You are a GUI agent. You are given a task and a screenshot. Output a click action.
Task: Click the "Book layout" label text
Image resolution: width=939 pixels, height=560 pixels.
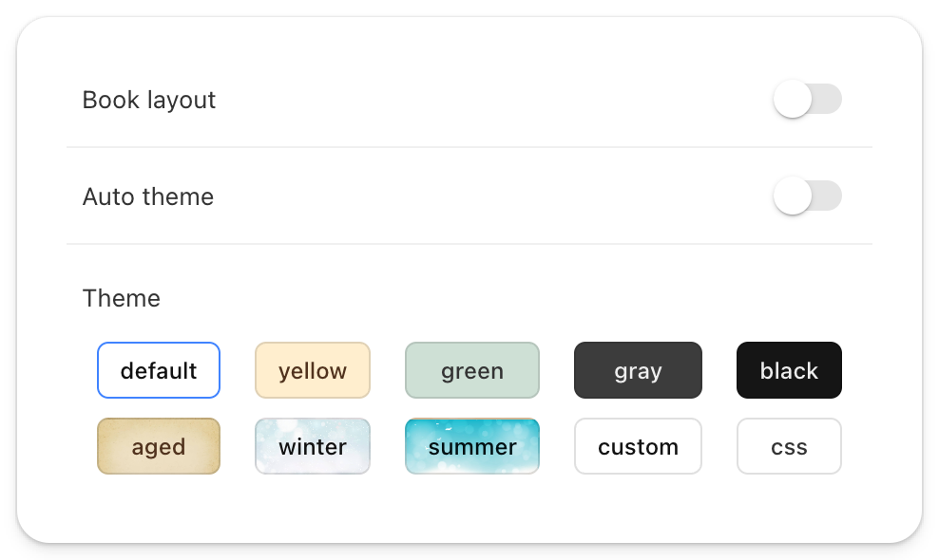[x=149, y=100]
